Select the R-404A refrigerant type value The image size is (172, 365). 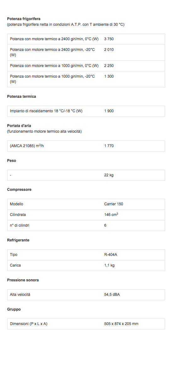pos(111,255)
